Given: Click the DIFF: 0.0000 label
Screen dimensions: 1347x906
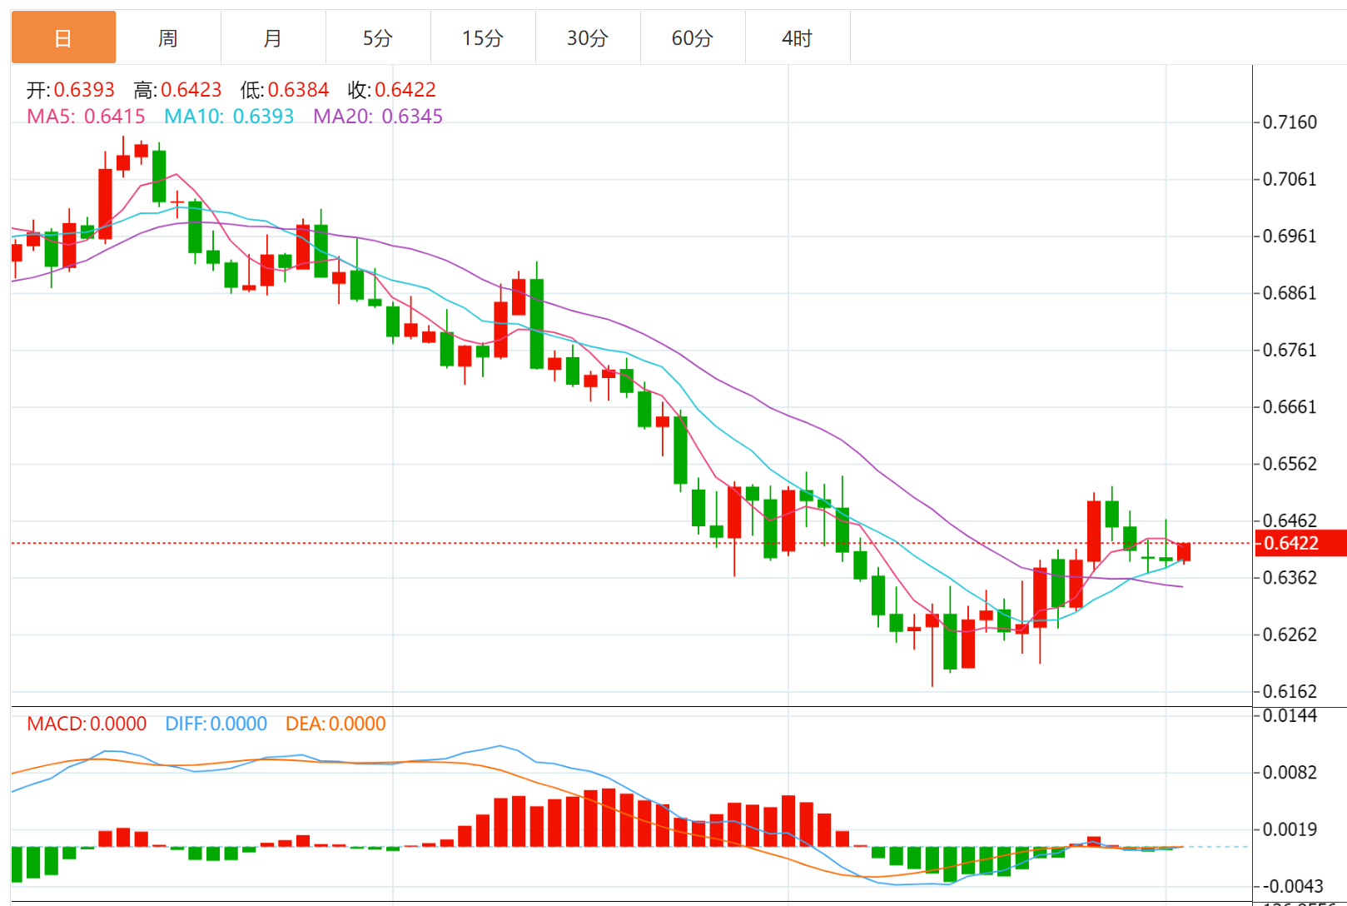Looking at the screenshot, I should [x=216, y=724].
